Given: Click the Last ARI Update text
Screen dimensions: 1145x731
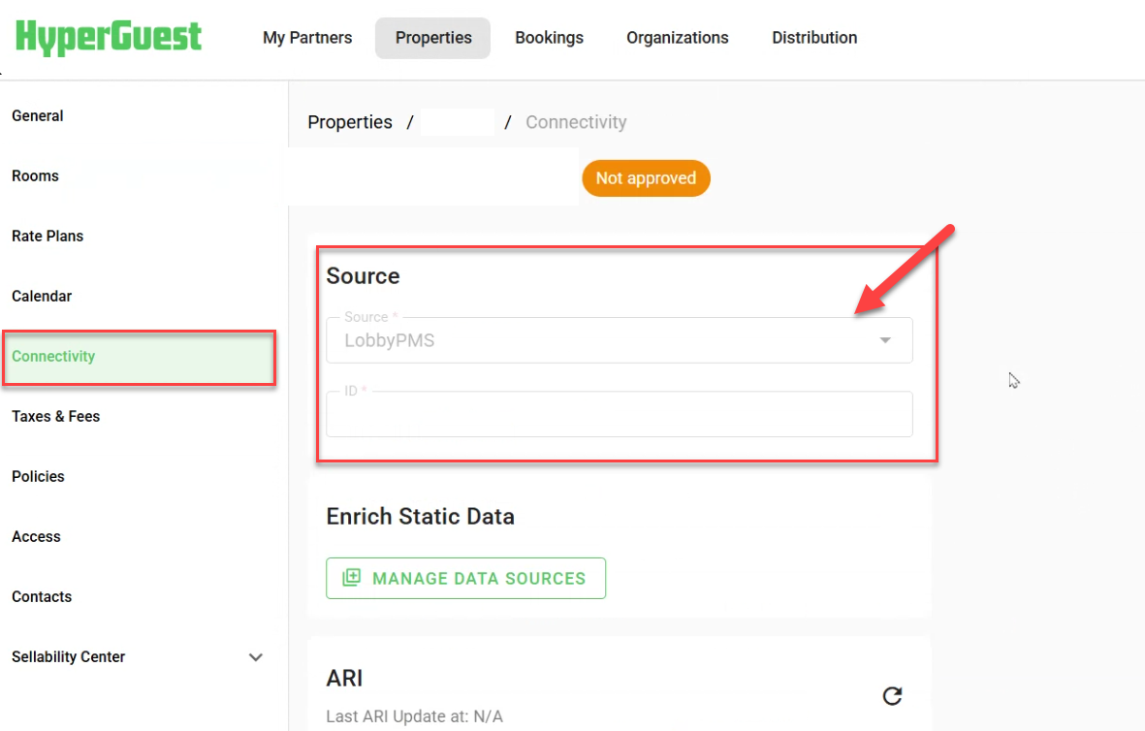Looking at the screenshot, I should click(414, 716).
